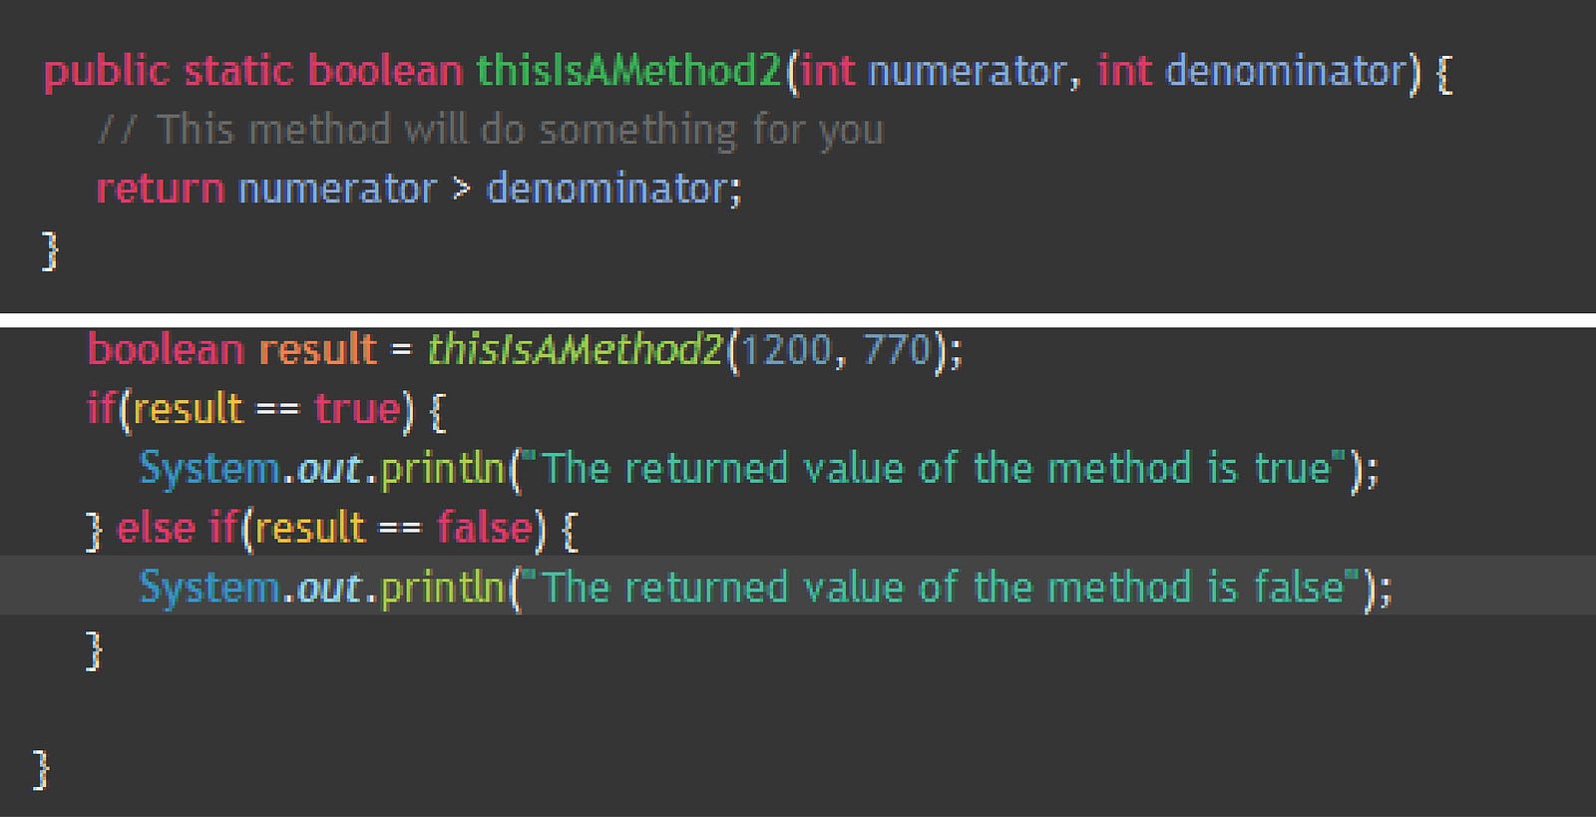Click denominator in the return statement
The width and height of the screenshot is (1596, 817).
click(x=608, y=189)
